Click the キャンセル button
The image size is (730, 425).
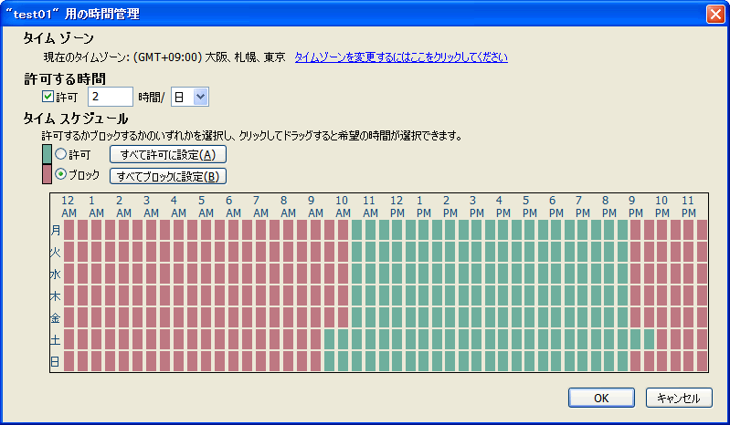(x=679, y=398)
